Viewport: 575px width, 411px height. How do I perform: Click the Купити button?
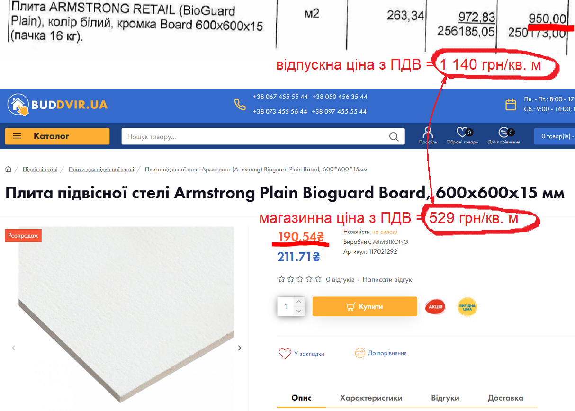coord(365,306)
